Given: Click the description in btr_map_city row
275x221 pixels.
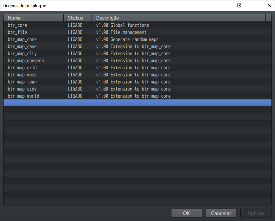Looking at the screenshot, I should (x=133, y=53).
